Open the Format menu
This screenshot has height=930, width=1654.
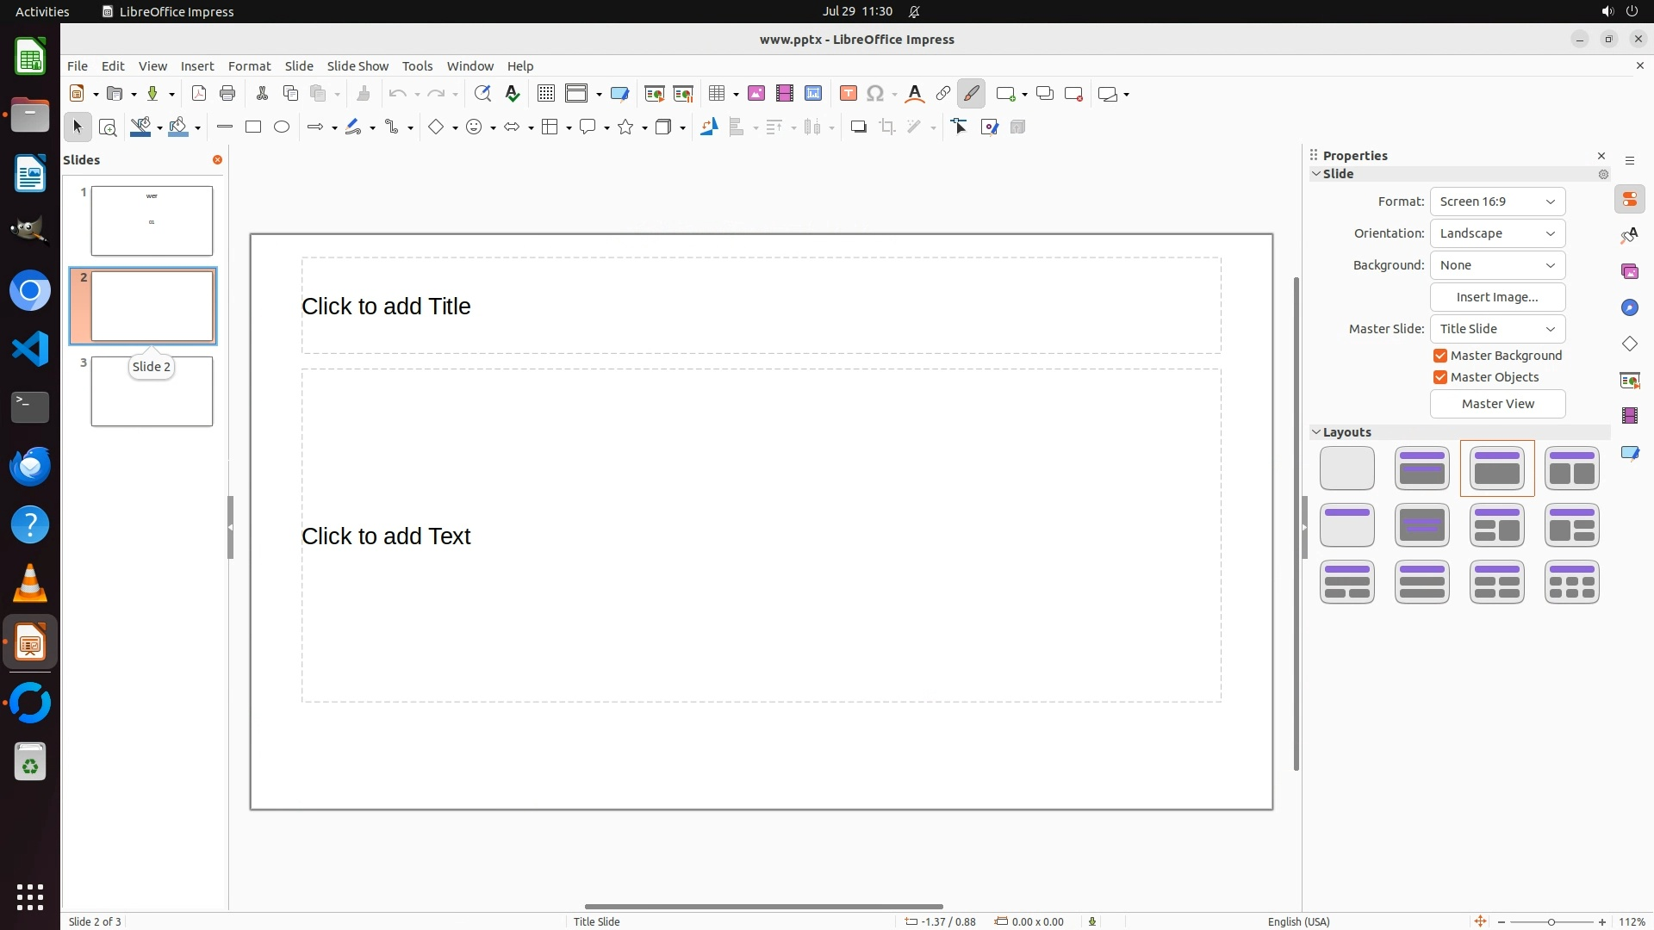point(249,66)
